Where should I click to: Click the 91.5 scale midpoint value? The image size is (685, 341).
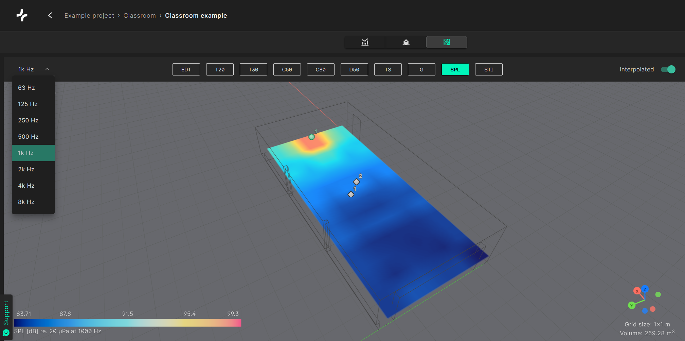point(128,314)
